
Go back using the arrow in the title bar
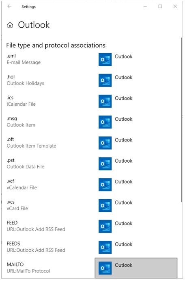(9, 7)
